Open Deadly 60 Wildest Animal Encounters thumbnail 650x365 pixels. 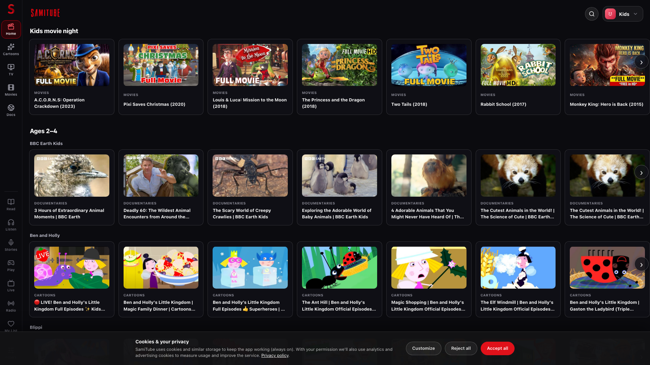[161, 176]
